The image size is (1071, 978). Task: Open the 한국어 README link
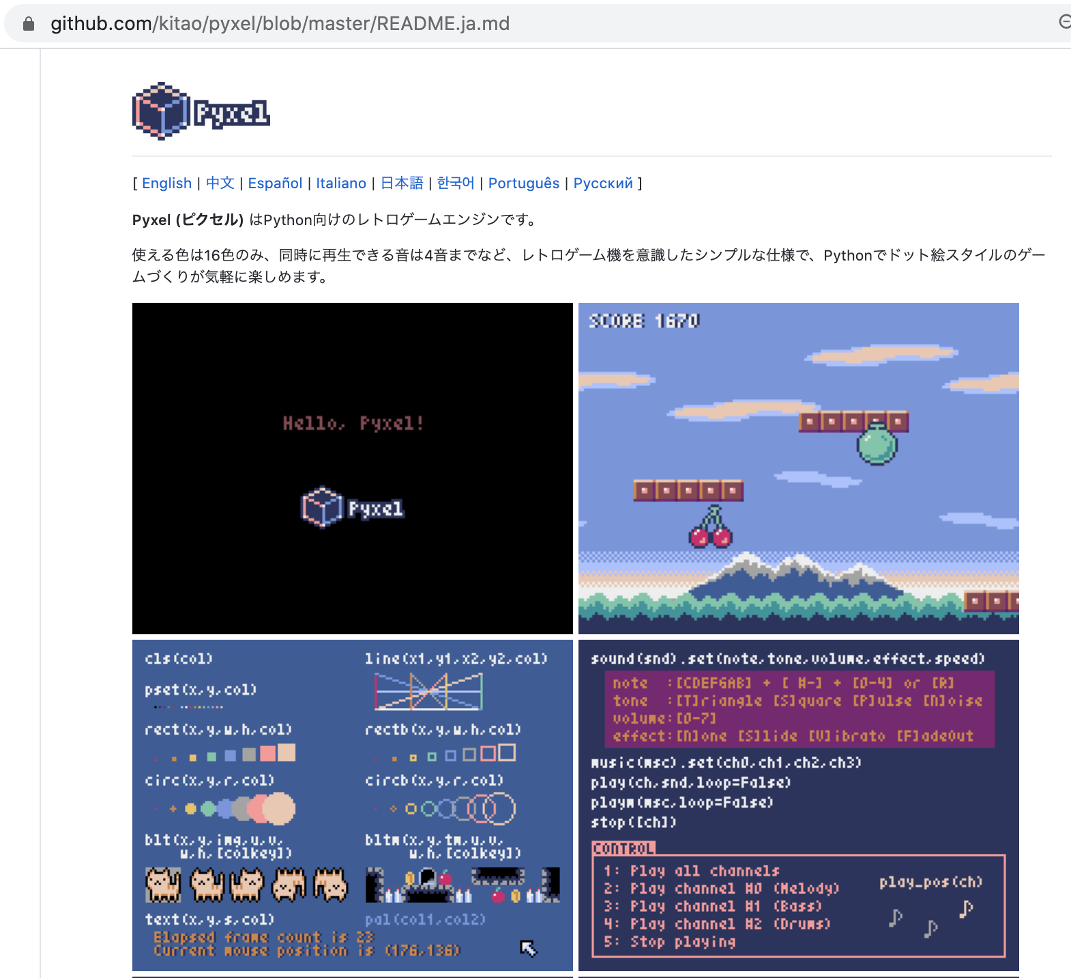pos(456,183)
